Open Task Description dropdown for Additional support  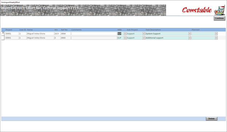[x=189, y=38]
